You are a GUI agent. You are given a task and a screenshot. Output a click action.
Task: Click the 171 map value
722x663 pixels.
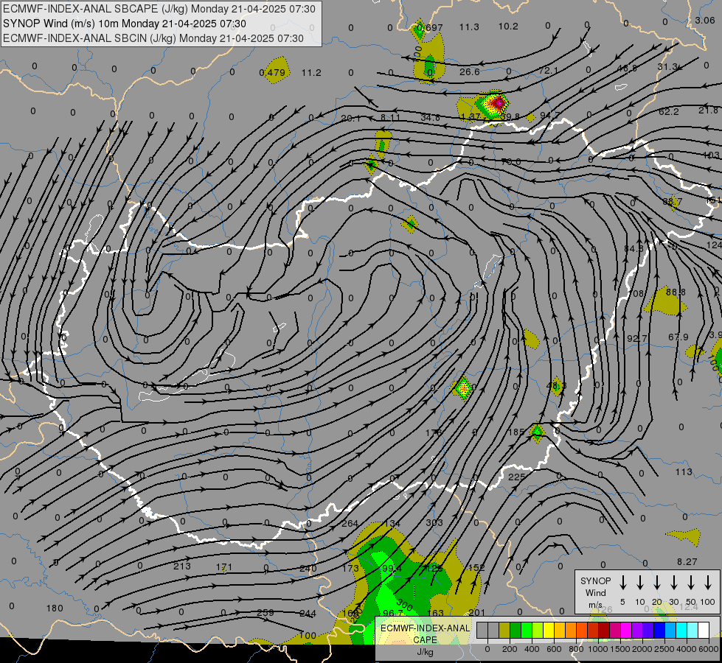[224, 568]
